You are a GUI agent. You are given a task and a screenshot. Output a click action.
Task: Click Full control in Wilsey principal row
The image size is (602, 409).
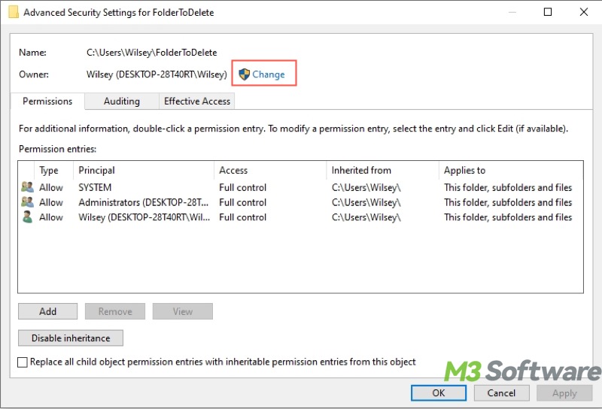242,217
